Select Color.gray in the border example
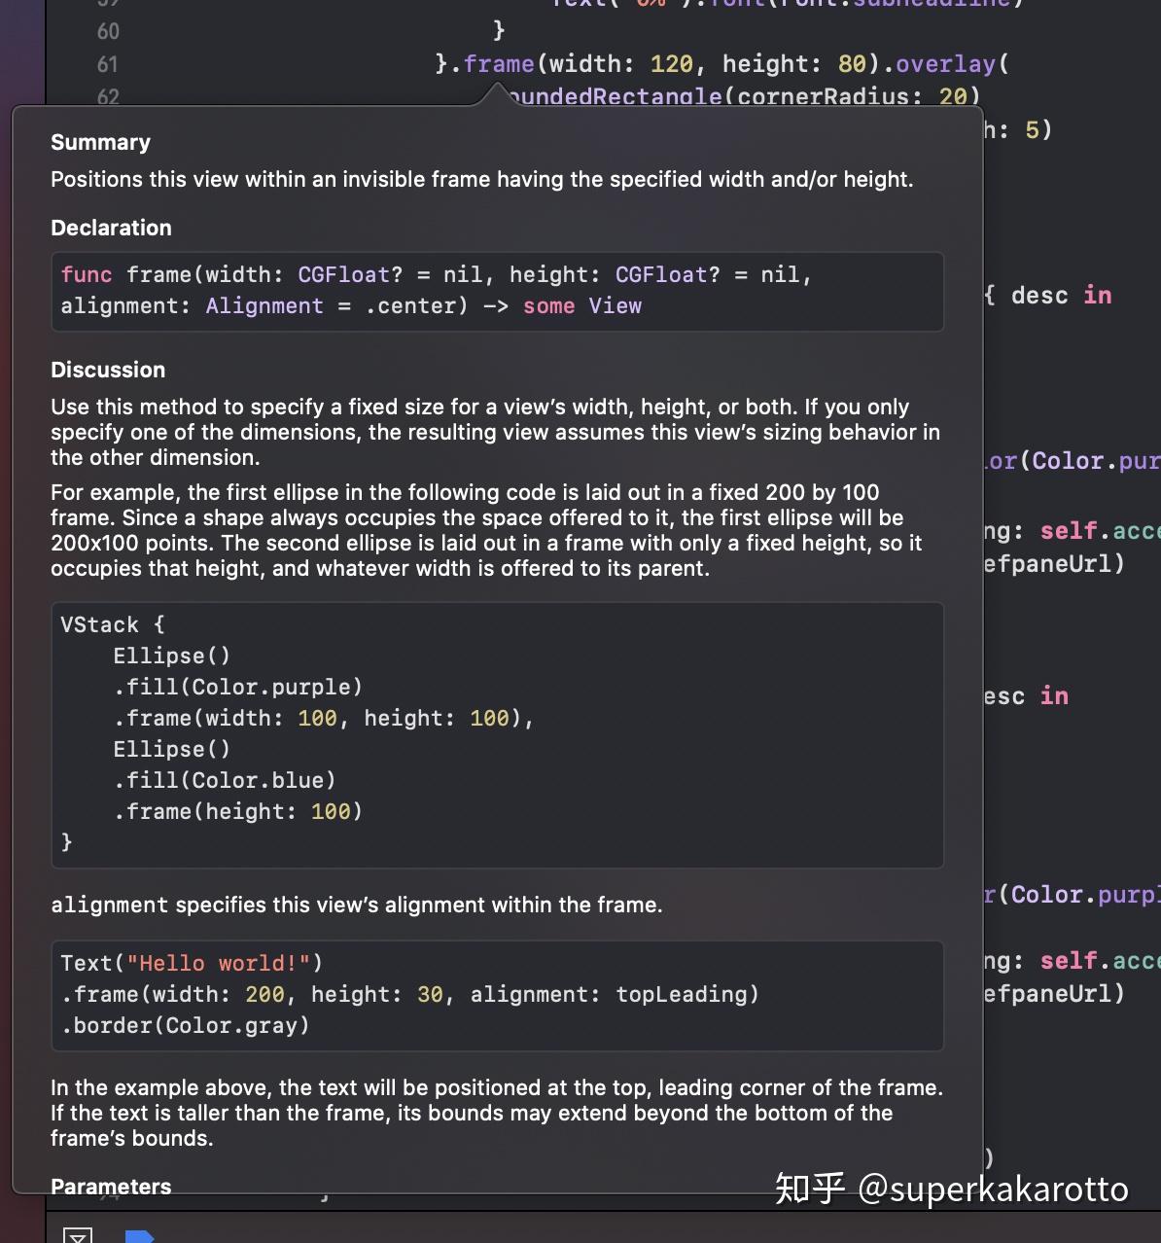This screenshot has width=1161, height=1243. (233, 1025)
